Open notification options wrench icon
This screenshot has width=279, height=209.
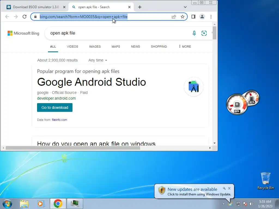224,188
